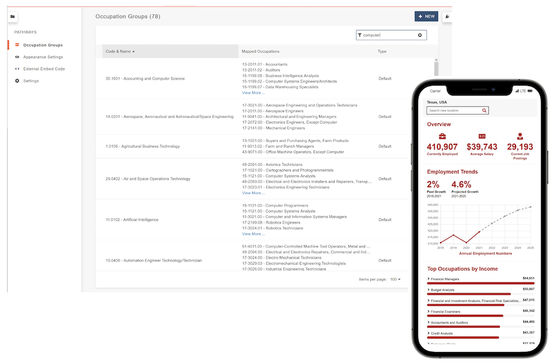555x362 pixels.
Task: Tap the magnifier icon in the phone location search
Action: pos(484,110)
